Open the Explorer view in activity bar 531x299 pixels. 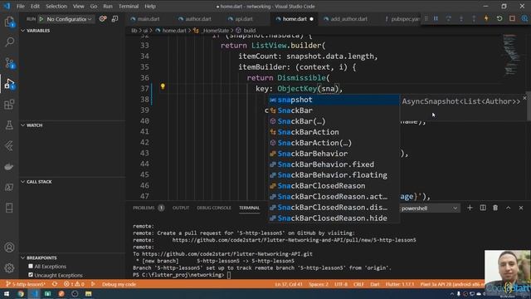(9, 22)
